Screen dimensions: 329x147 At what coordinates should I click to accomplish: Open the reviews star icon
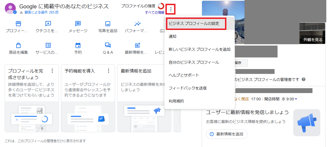(x=48, y=23)
